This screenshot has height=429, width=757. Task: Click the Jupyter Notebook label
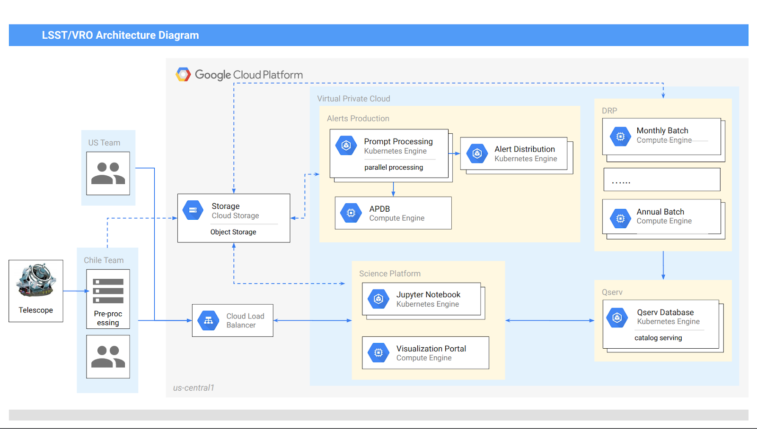[428, 294]
